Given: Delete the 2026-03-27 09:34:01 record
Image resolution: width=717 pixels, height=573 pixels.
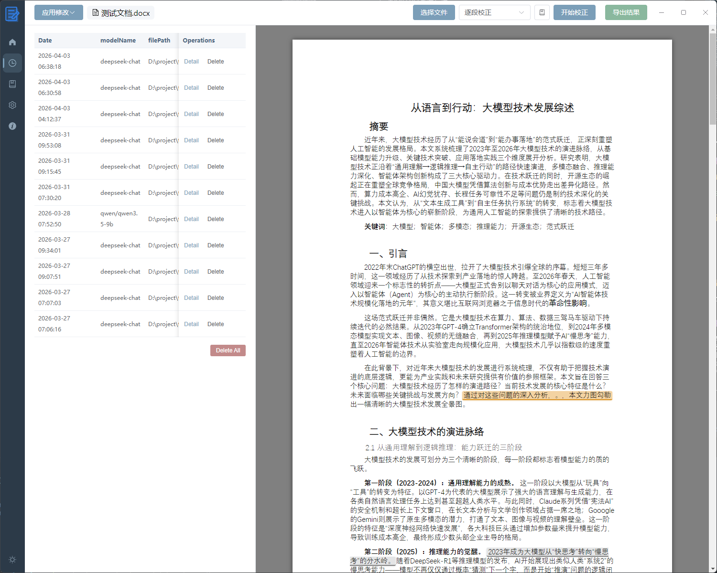Looking at the screenshot, I should pos(216,245).
